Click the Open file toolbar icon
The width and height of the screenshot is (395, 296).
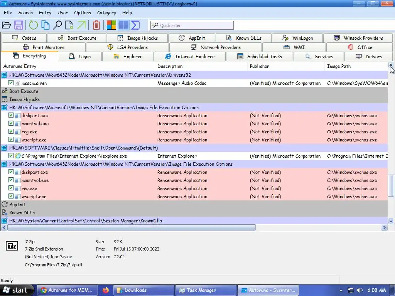6,25
